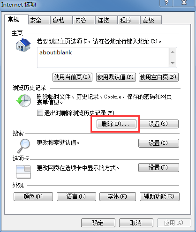Click inside the about:blank address field
The width and height of the screenshot is (196, 232).
click(x=103, y=57)
